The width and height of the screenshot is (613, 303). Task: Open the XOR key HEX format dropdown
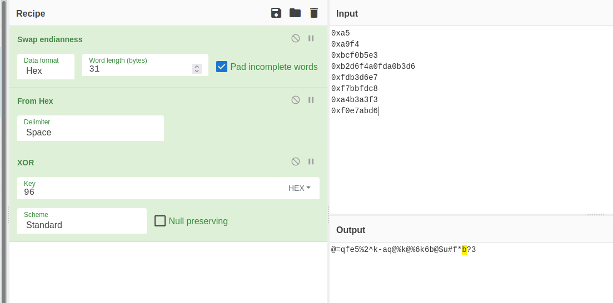pyautogui.click(x=299, y=188)
